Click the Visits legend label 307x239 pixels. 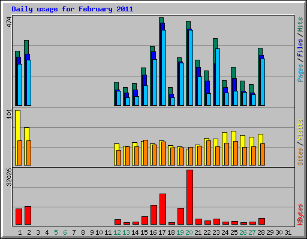[x=300, y=130]
